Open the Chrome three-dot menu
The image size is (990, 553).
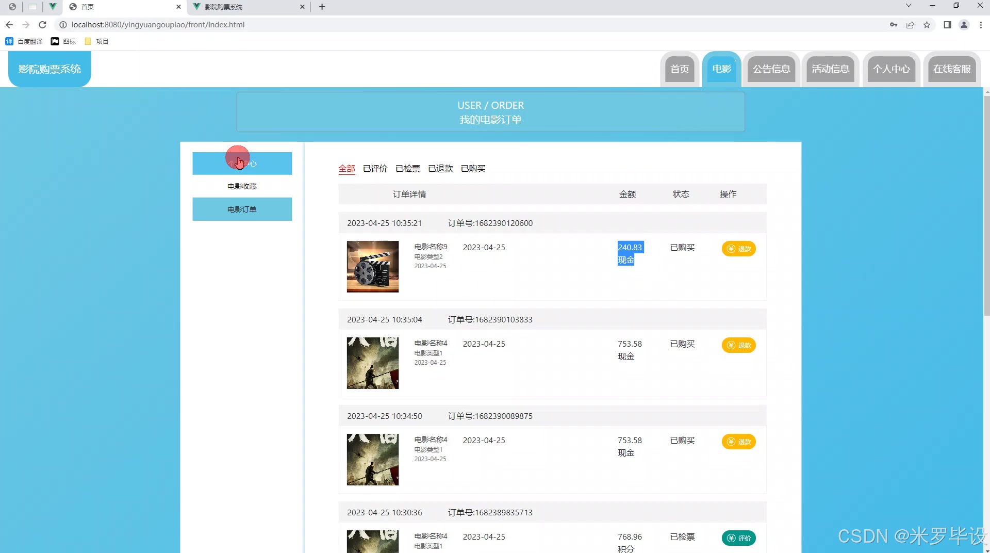[x=981, y=25]
